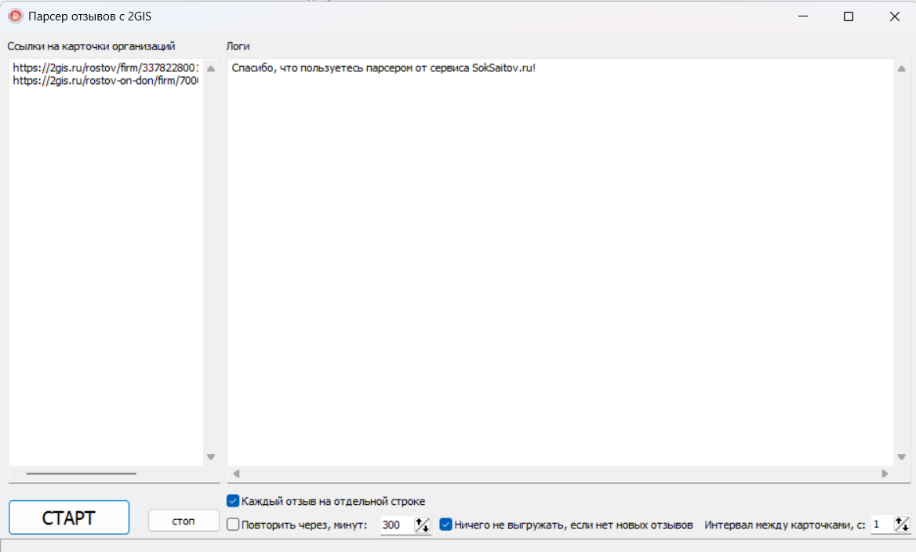Focus the card interval field showing 1
The width and height of the screenshot is (916, 552).
point(882,525)
